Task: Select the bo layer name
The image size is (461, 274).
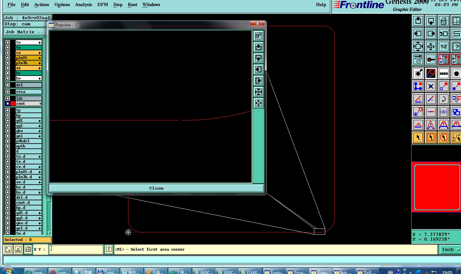Action: [28, 78]
